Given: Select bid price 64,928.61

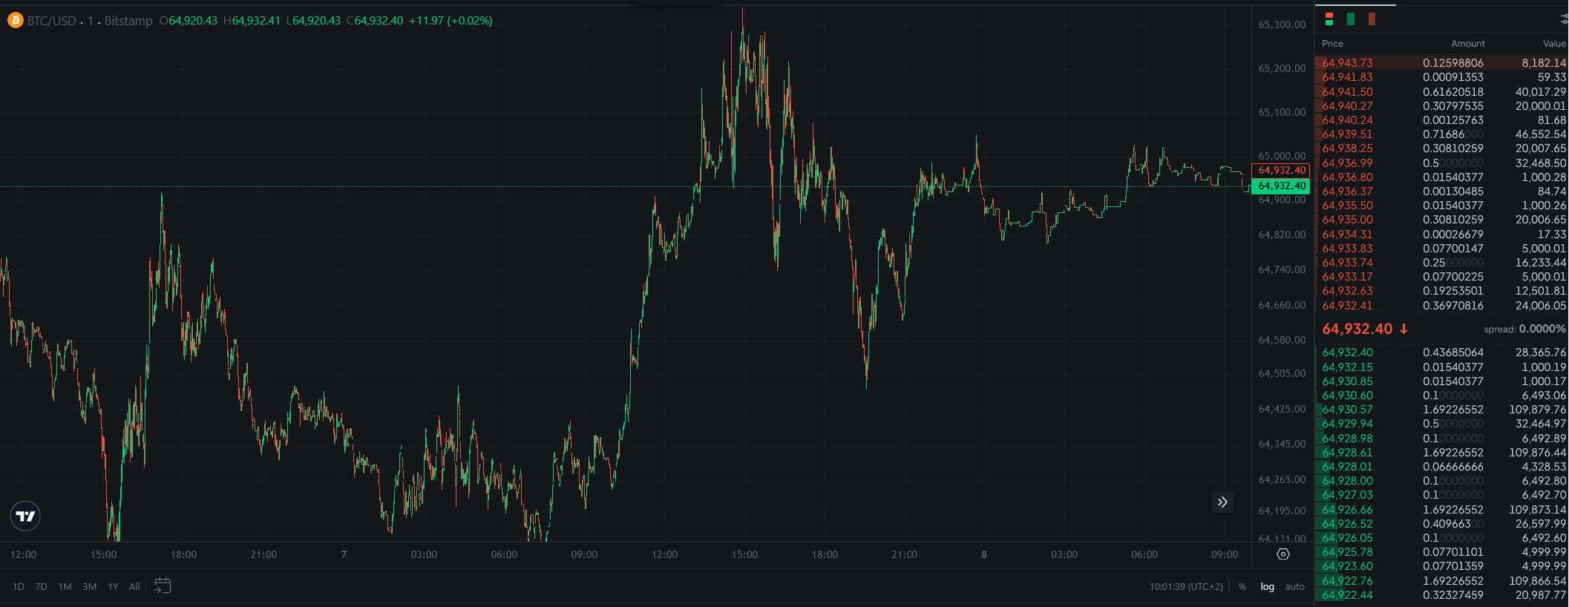Looking at the screenshot, I should click(1347, 453).
